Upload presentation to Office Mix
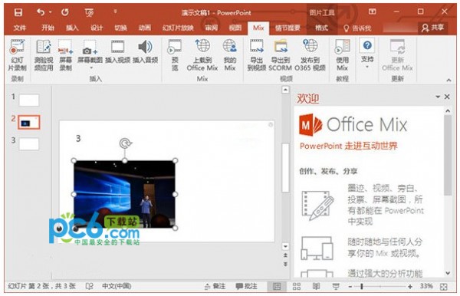Screen dimensions: 460x296 tap(202, 55)
